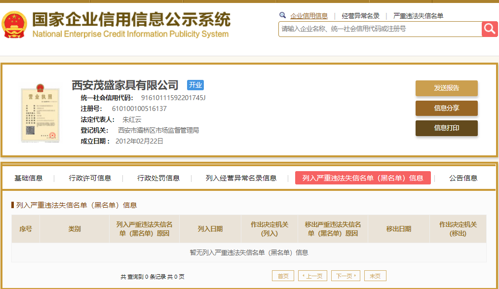Click the site title 国家企业信用信息公示系统
The image size is (499, 289).
coord(131,19)
